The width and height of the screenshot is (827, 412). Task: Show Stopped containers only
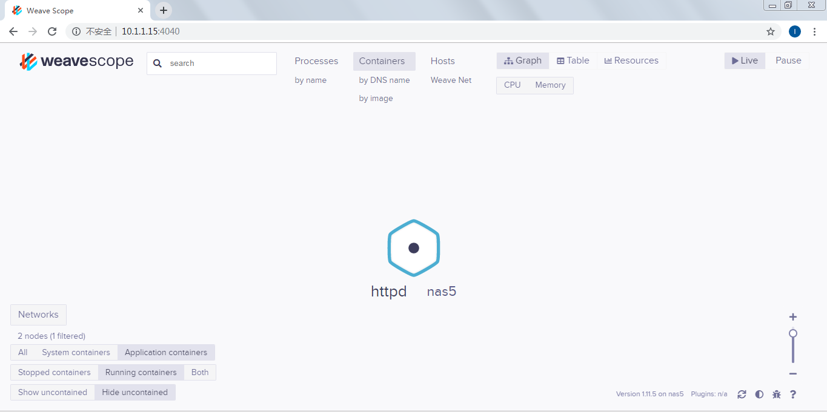tap(55, 373)
